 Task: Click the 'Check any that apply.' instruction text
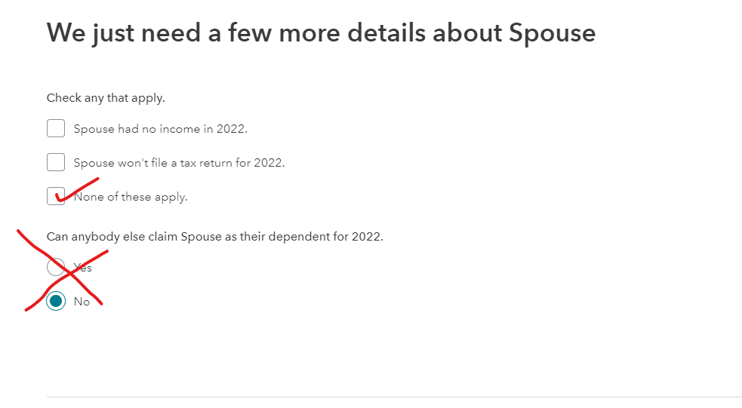click(x=106, y=98)
